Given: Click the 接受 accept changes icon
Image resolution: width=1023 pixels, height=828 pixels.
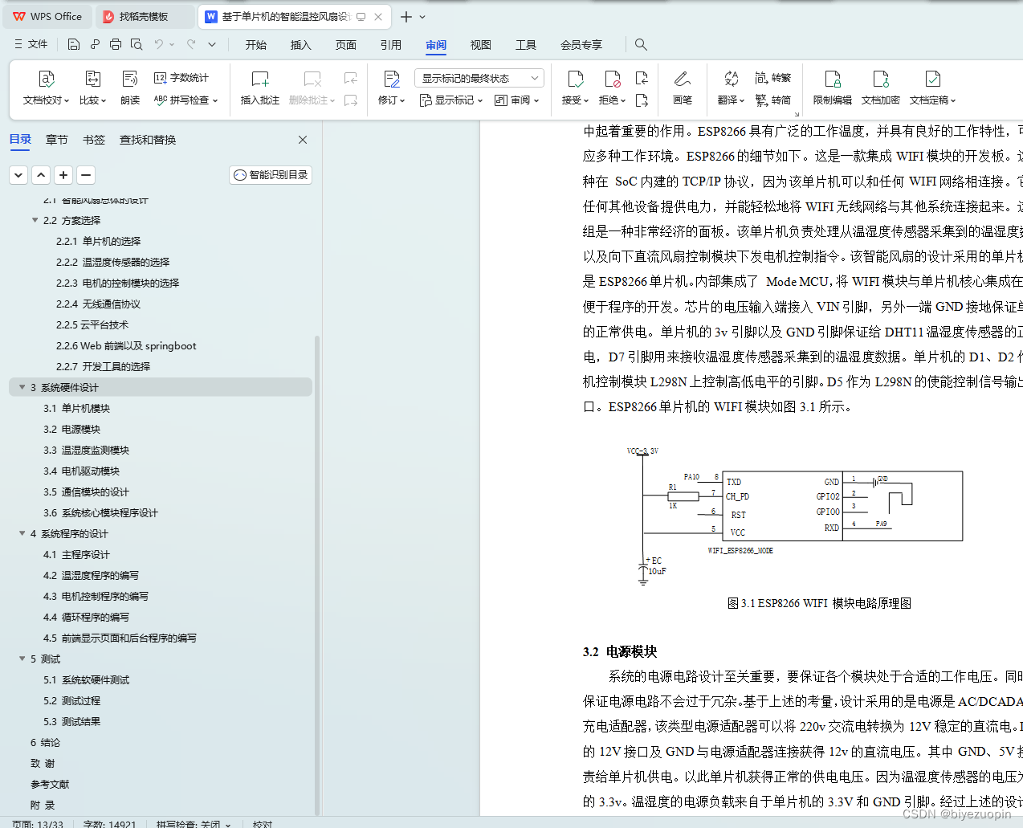Looking at the screenshot, I should pos(575,79).
